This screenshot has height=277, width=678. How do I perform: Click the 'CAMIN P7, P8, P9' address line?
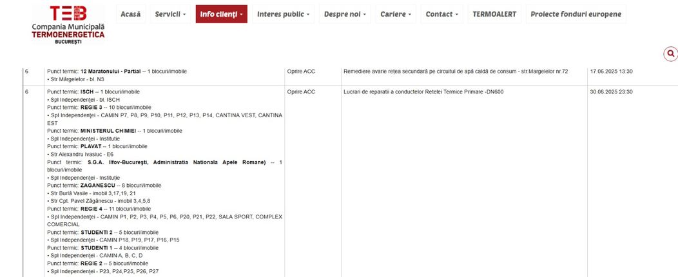pyautogui.click(x=164, y=119)
